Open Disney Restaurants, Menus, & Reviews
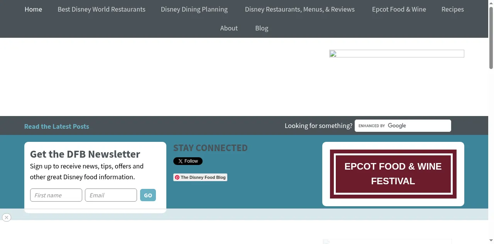 (299, 9)
